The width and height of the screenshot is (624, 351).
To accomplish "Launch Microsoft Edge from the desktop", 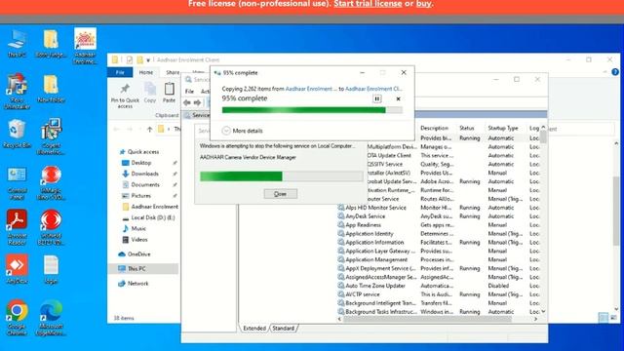I will click(51, 318).
